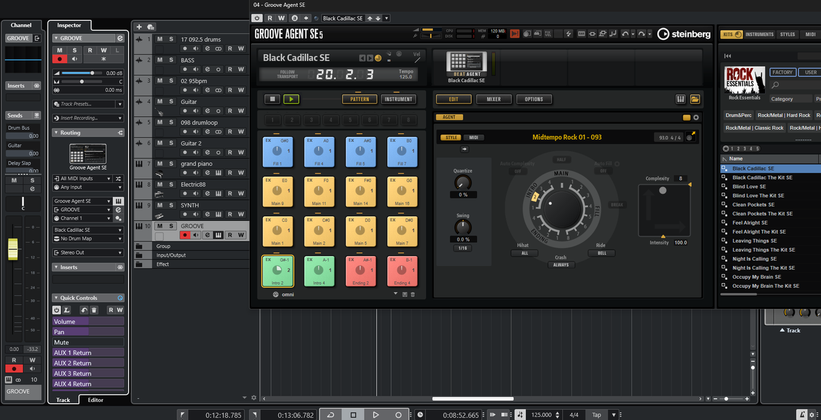Click the Swing knob
The image size is (821, 420).
462,227
